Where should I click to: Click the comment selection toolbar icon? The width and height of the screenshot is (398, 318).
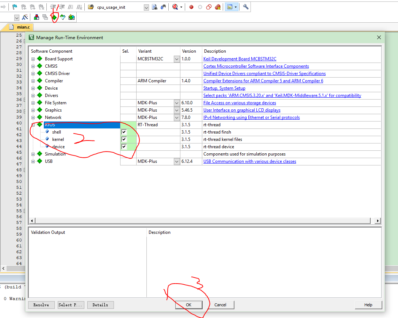coord(70,7)
